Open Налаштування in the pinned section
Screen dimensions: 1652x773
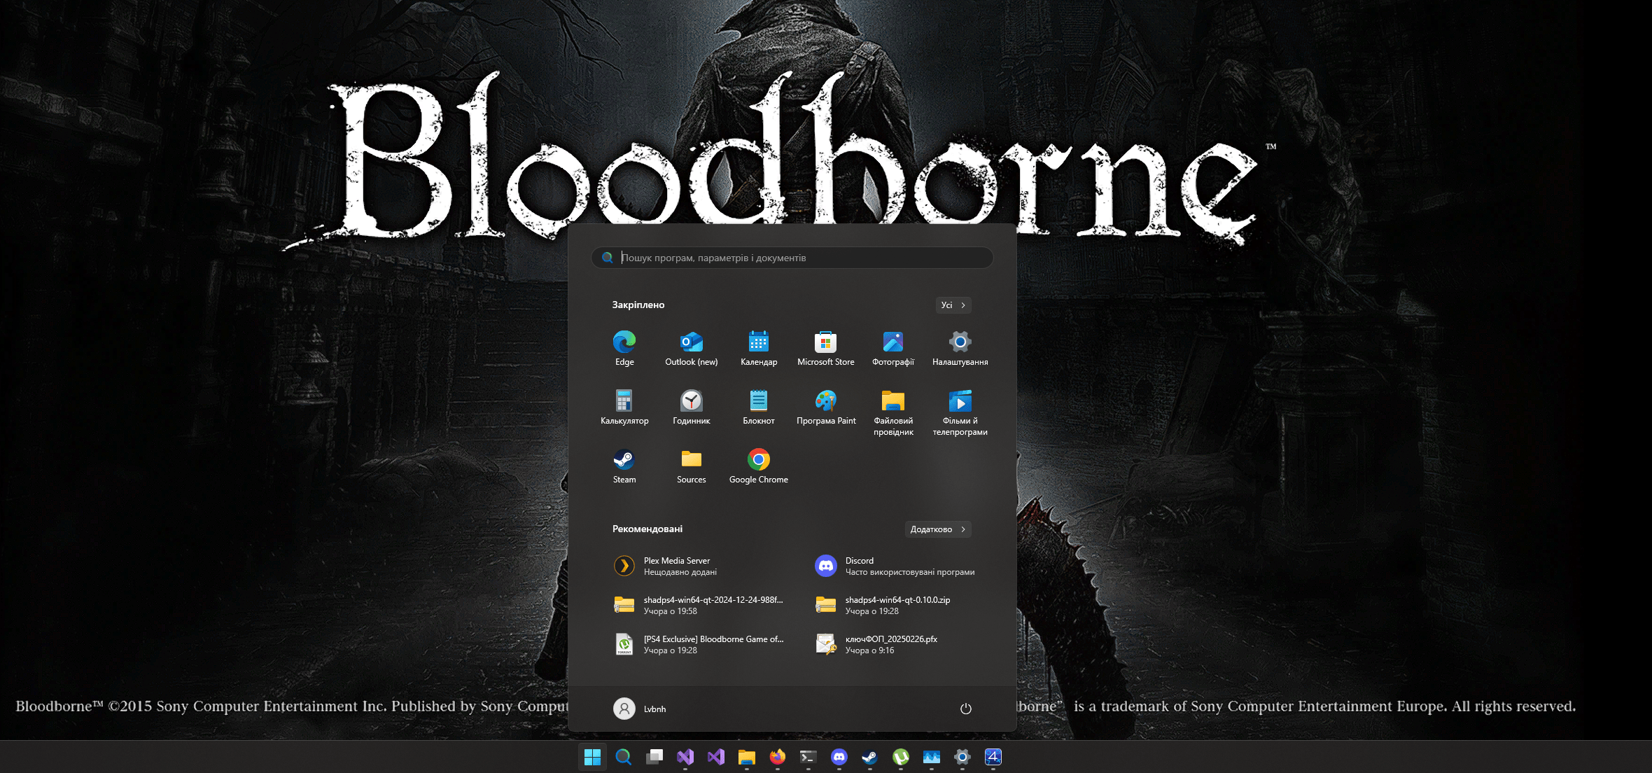(x=960, y=349)
